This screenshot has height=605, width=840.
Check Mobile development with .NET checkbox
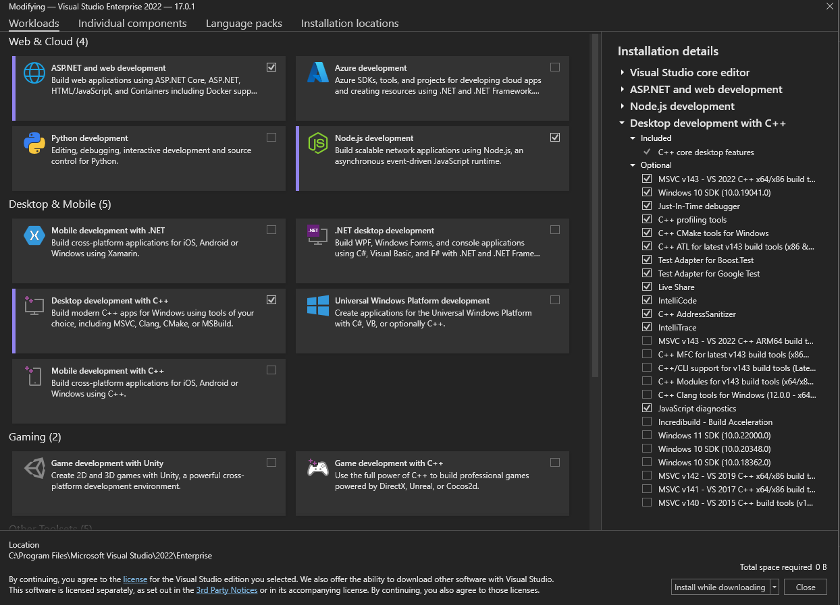[x=271, y=230]
